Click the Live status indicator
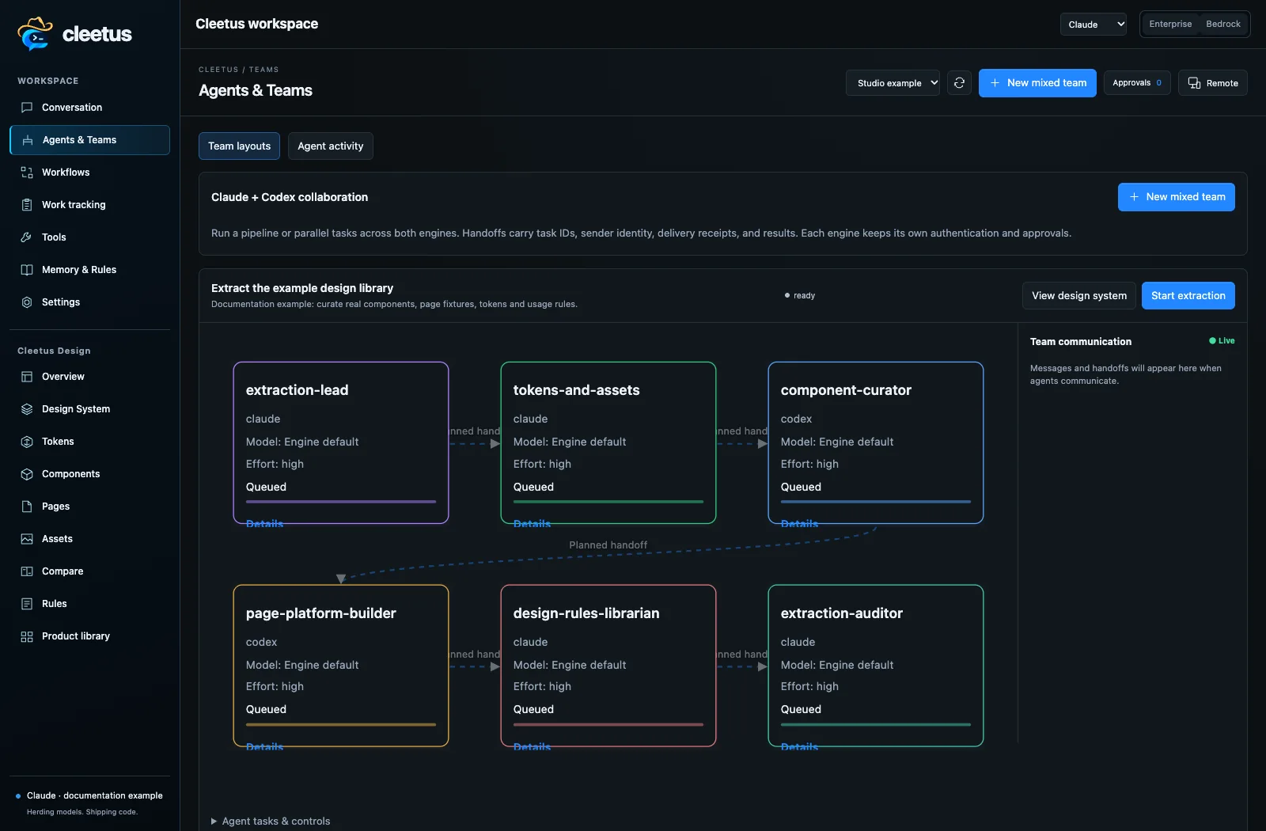The width and height of the screenshot is (1266, 831). (x=1222, y=341)
